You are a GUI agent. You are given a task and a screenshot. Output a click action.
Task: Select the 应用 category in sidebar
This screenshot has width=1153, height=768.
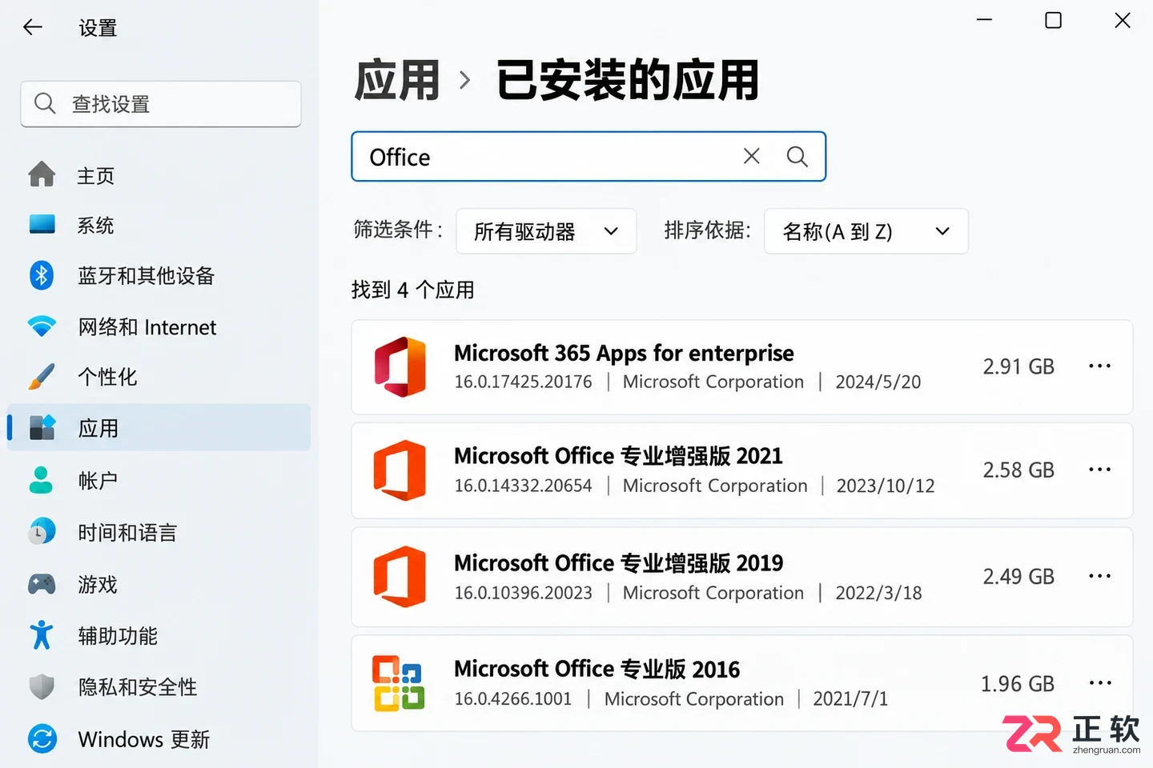pos(159,427)
